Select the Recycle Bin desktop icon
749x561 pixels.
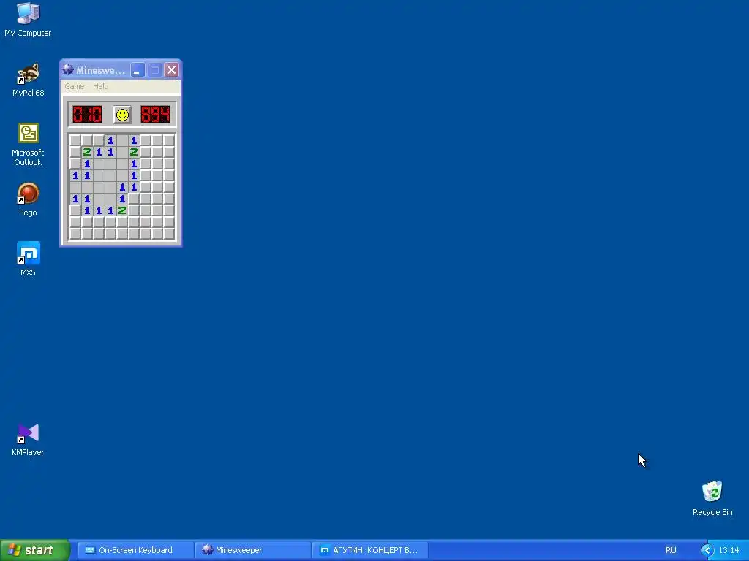pos(712,499)
